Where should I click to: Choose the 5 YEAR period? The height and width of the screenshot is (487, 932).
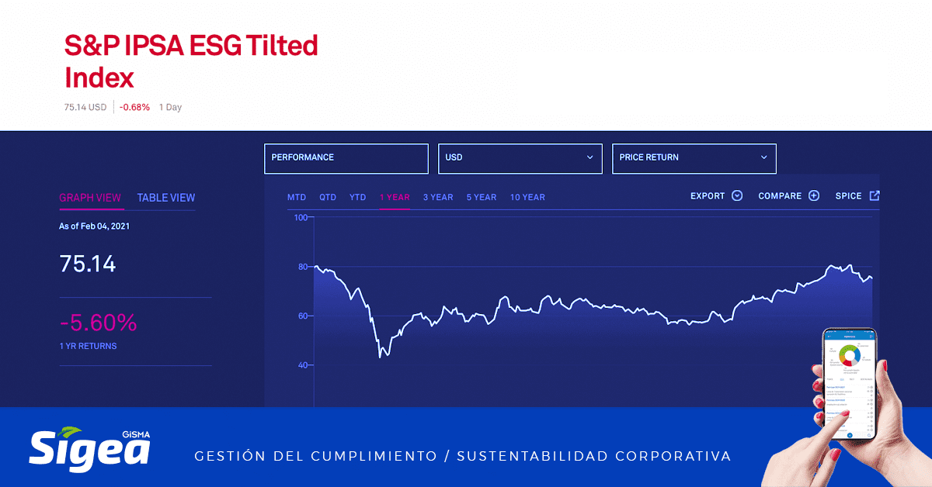click(481, 197)
